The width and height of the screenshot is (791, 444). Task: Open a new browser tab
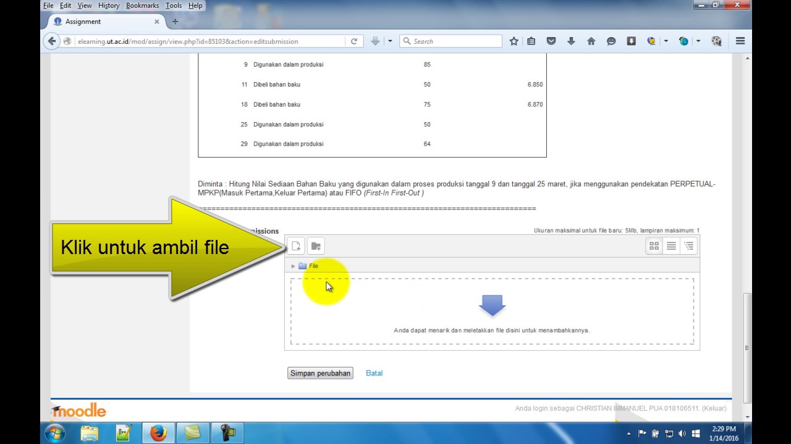point(175,22)
